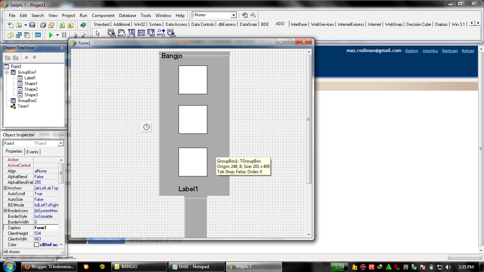
Task: Open the Help contents book icon
Action: 83,25
